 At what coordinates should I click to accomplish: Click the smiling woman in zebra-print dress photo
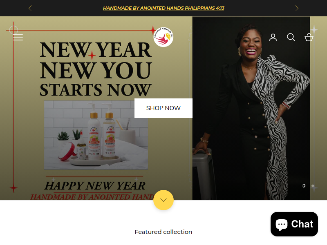coord(251,108)
